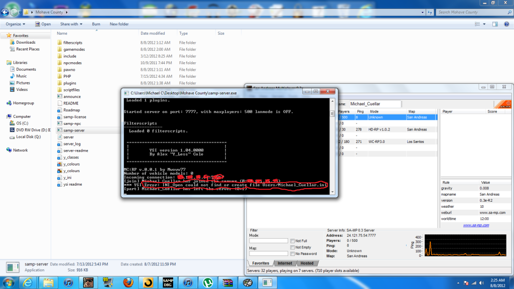Screen dimensions: 514x289
Task: Select the ysi readme file
Action: click(x=69, y=184)
